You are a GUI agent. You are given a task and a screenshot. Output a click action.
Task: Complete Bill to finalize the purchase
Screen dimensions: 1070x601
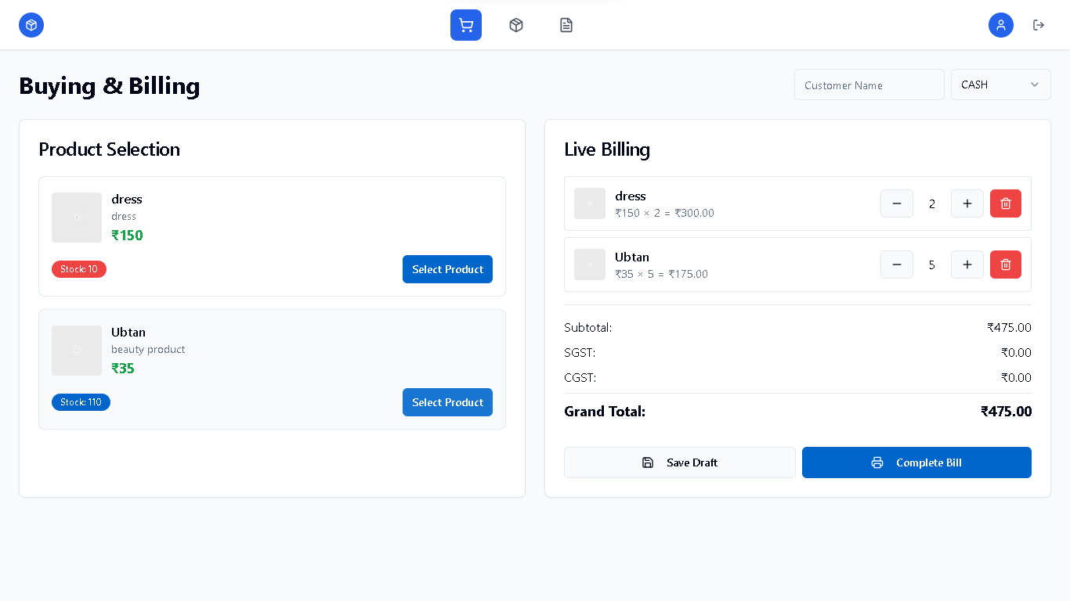click(x=916, y=462)
